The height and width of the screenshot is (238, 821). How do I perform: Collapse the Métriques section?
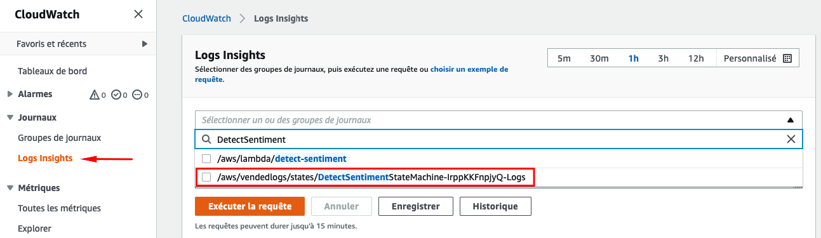tap(10, 188)
